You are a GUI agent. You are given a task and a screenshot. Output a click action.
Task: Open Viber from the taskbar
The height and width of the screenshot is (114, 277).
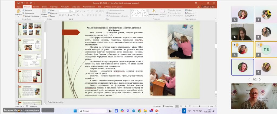(x=128, y=111)
